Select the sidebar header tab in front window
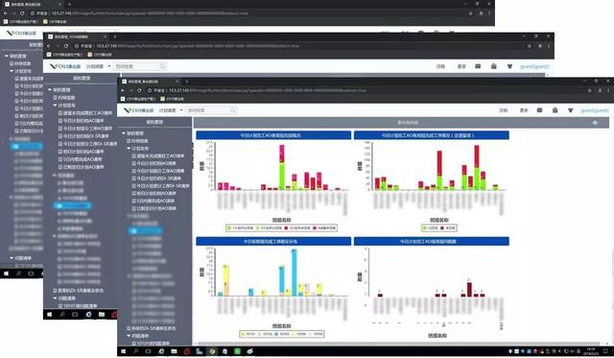Image resolution: width=614 pixels, height=358 pixels. coord(154,122)
